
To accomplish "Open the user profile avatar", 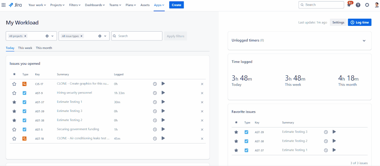I will 376,5.
